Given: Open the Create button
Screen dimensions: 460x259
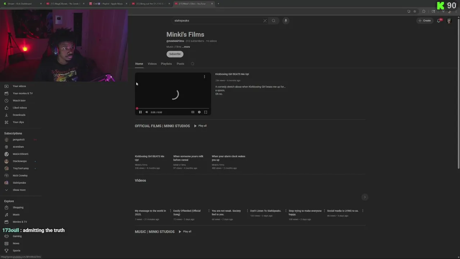Looking at the screenshot, I should [424, 21].
